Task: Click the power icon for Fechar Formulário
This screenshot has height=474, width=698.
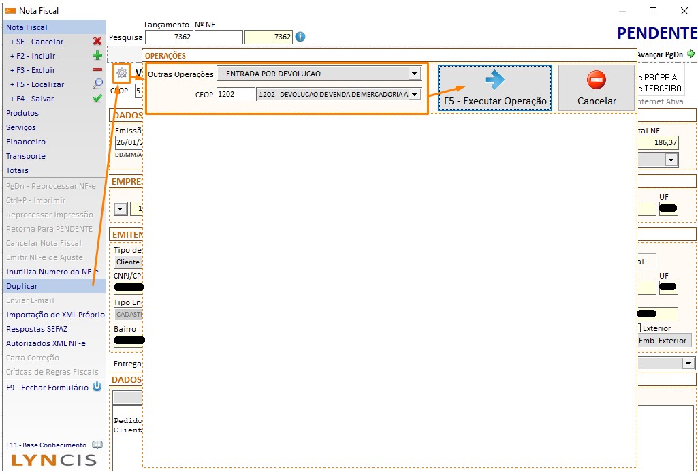Action: pyautogui.click(x=97, y=387)
